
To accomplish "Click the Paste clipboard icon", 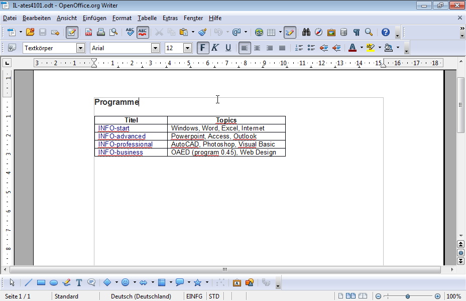I will [x=184, y=32].
